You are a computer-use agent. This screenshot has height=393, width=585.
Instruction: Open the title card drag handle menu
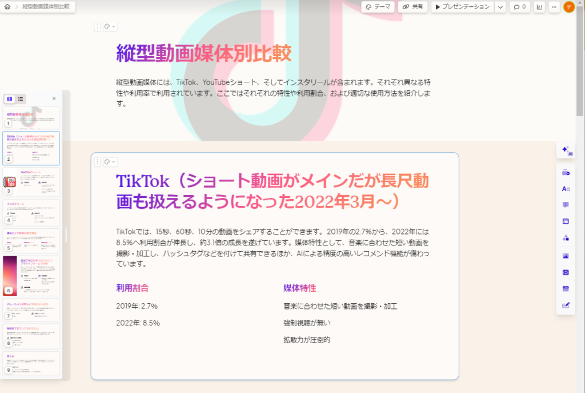pyautogui.click(x=97, y=26)
